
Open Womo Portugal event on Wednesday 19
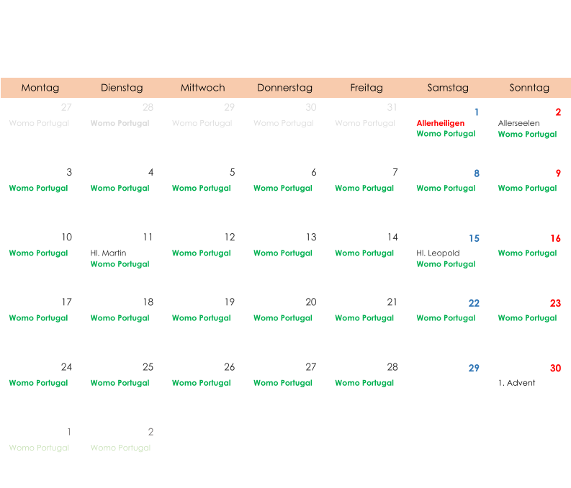click(201, 318)
